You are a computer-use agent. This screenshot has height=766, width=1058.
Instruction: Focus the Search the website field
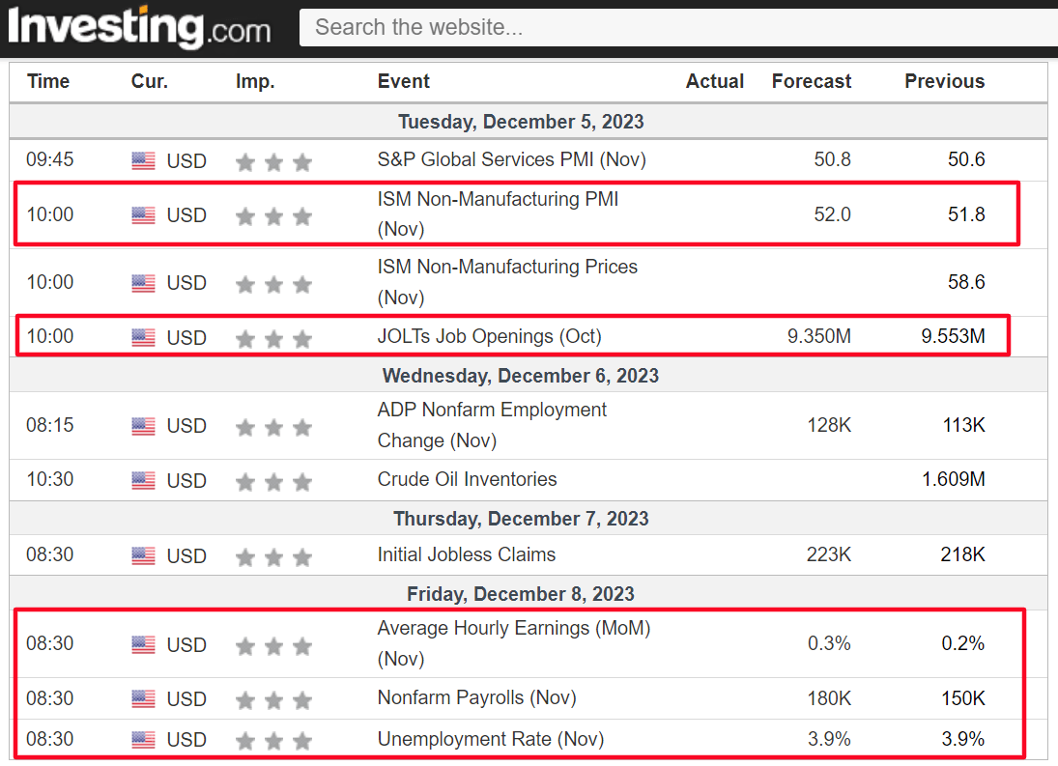coord(678,28)
